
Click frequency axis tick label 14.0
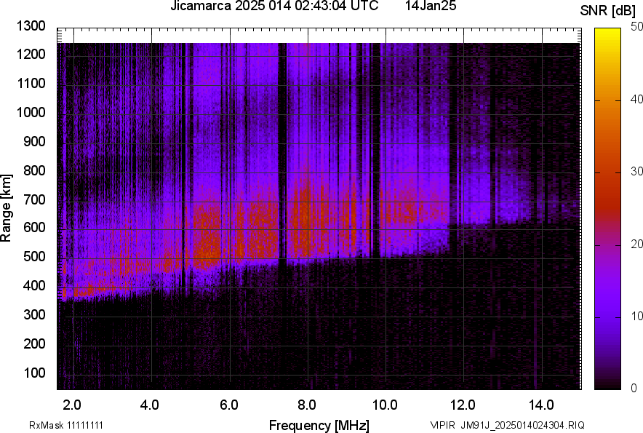541,405
